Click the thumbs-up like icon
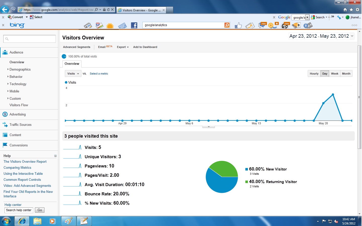The image size is (362, 226). [238, 25]
